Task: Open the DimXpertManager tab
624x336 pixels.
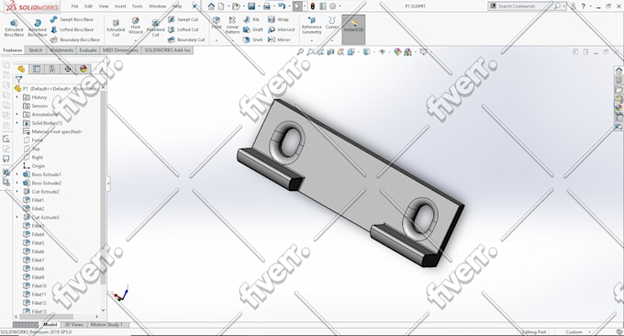Action: (x=68, y=69)
